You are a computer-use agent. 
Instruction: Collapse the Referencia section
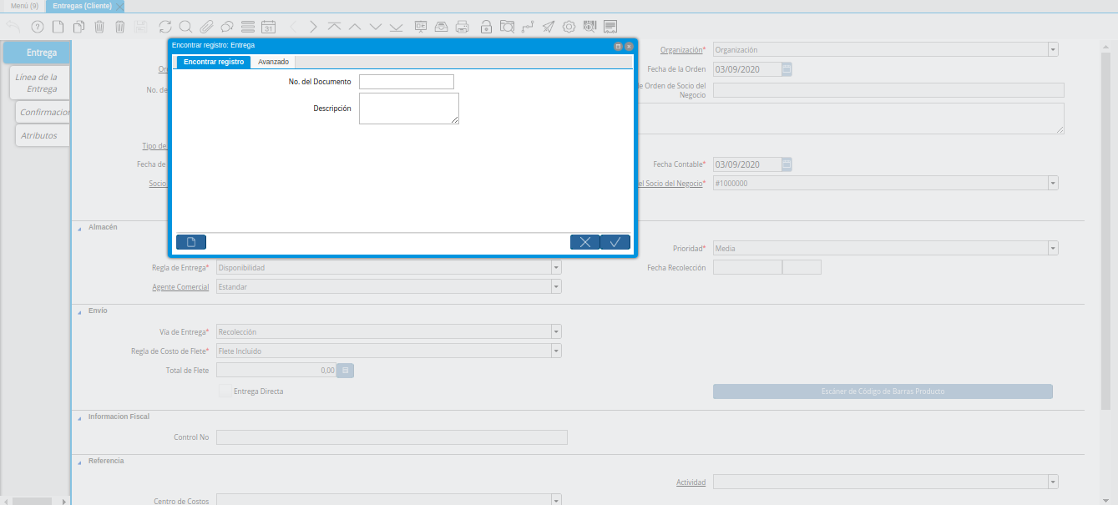[x=80, y=462]
